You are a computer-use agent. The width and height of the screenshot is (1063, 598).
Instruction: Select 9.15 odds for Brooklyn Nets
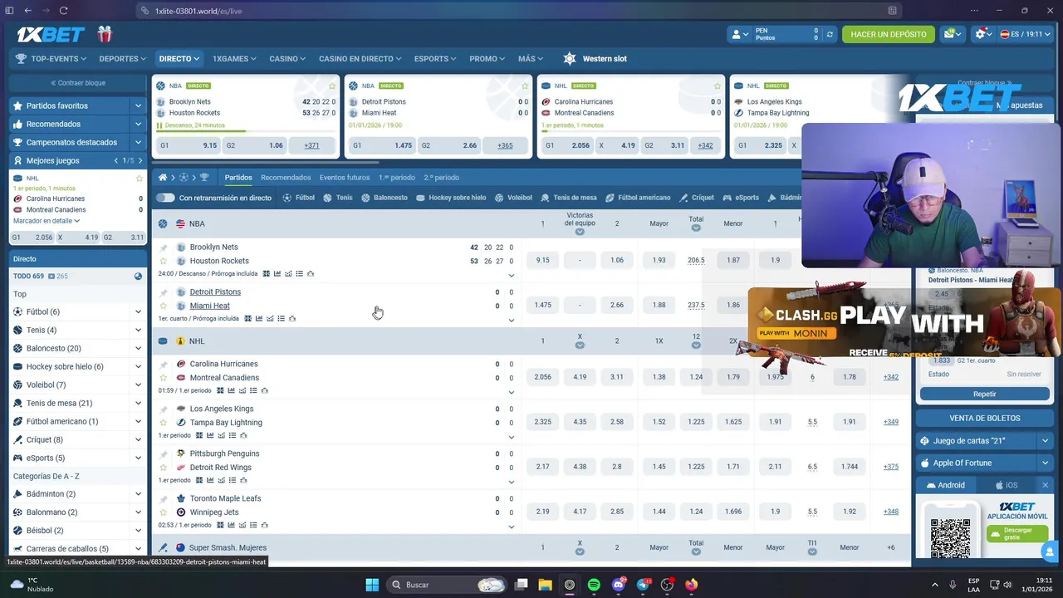pos(542,260)
